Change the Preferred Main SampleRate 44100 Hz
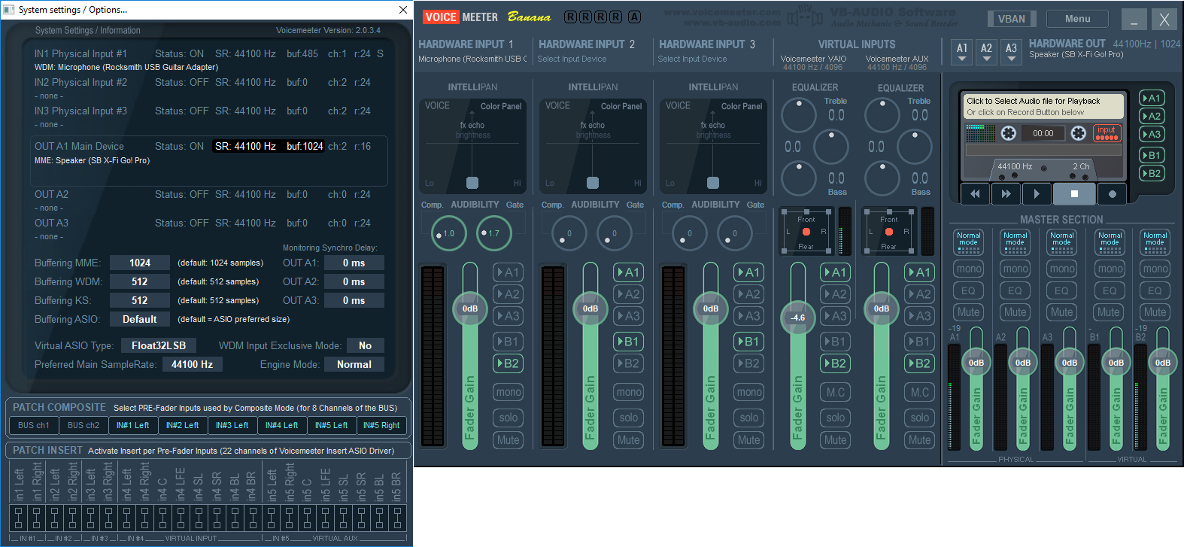The height and width of the screenshot is (547, 1184). pos(192,364)
